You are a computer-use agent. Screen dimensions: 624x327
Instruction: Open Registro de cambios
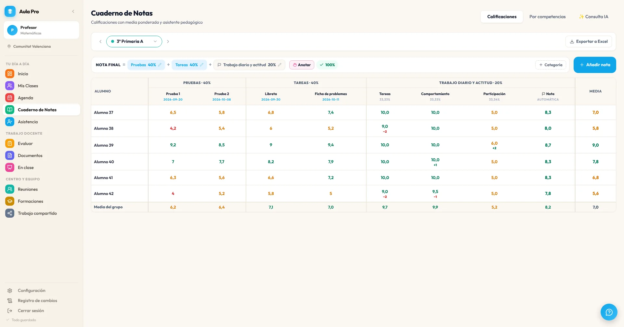tap(41, 300)
